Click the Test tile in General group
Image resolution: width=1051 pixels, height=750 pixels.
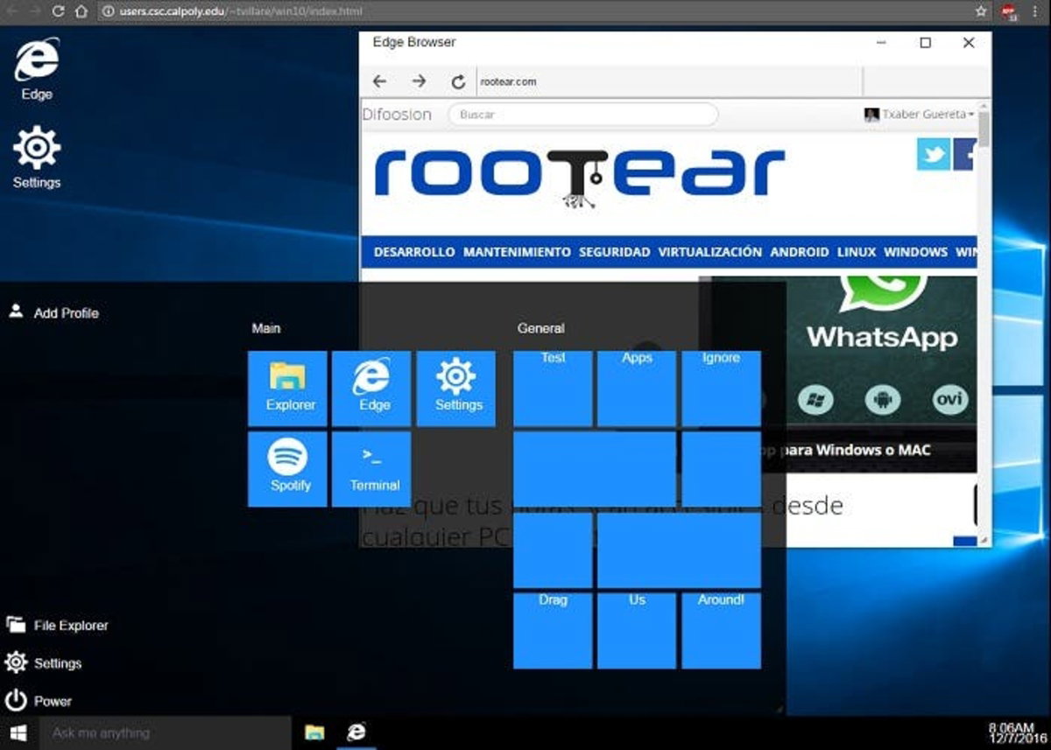pos(553,389)
